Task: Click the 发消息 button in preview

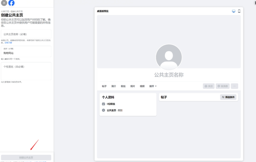Action: pos(223,86)
